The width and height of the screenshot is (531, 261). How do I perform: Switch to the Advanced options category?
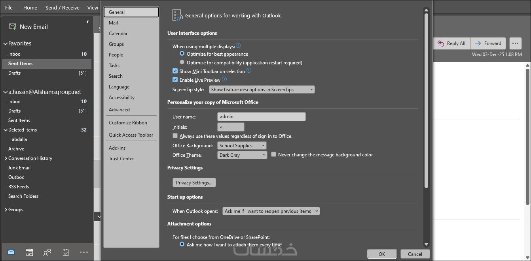[x=119, y=110]
